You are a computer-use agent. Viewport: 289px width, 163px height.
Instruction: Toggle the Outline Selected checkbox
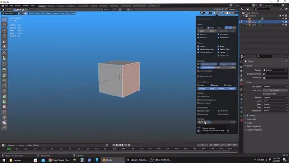199,53
